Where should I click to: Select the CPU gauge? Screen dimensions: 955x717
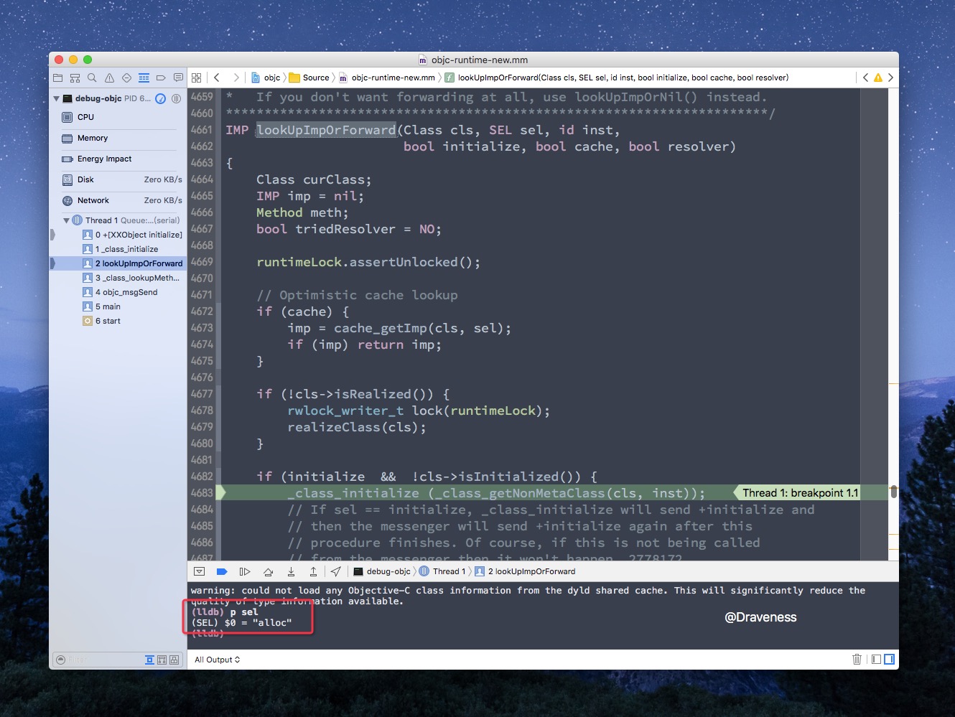click(x=118, y=117)
